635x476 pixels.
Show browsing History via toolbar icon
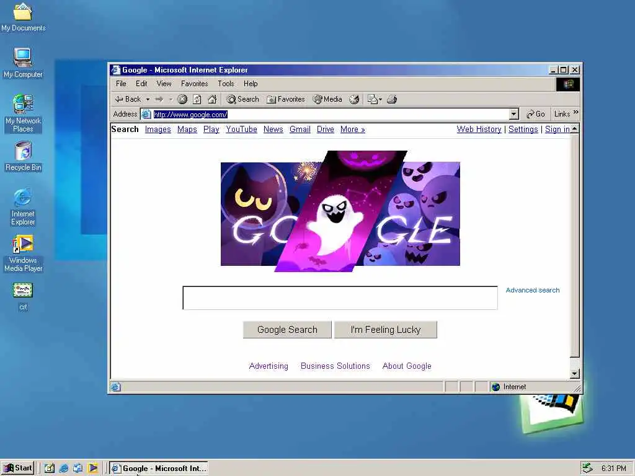(x=354, y=99)
